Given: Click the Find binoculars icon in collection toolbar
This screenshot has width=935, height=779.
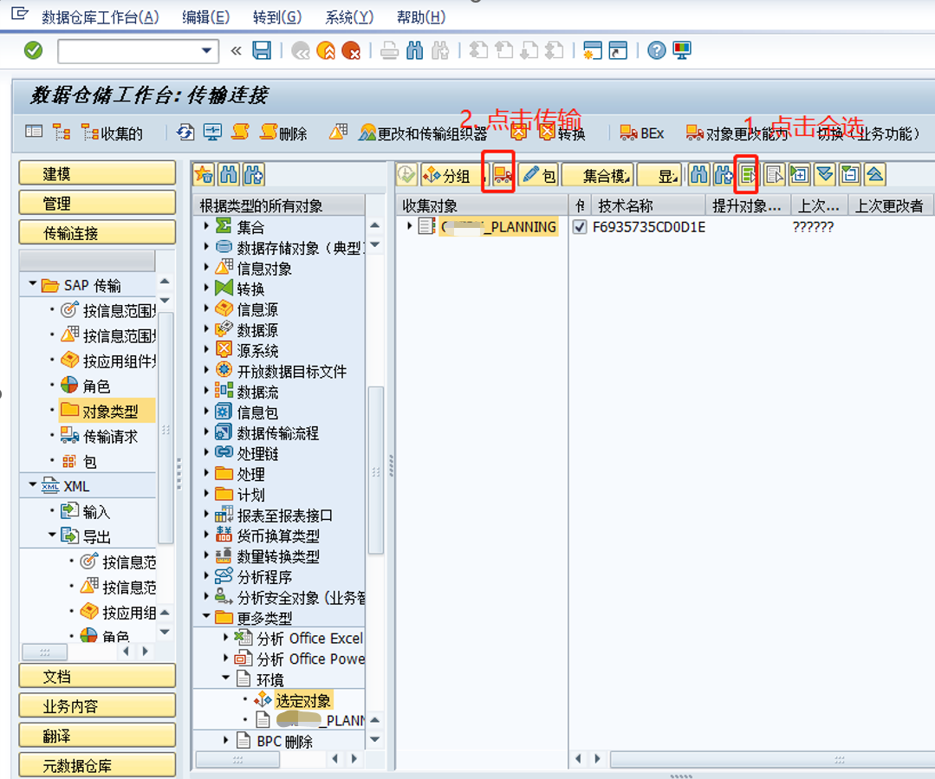Looking at the screenshot, I should tap(698, 175).
